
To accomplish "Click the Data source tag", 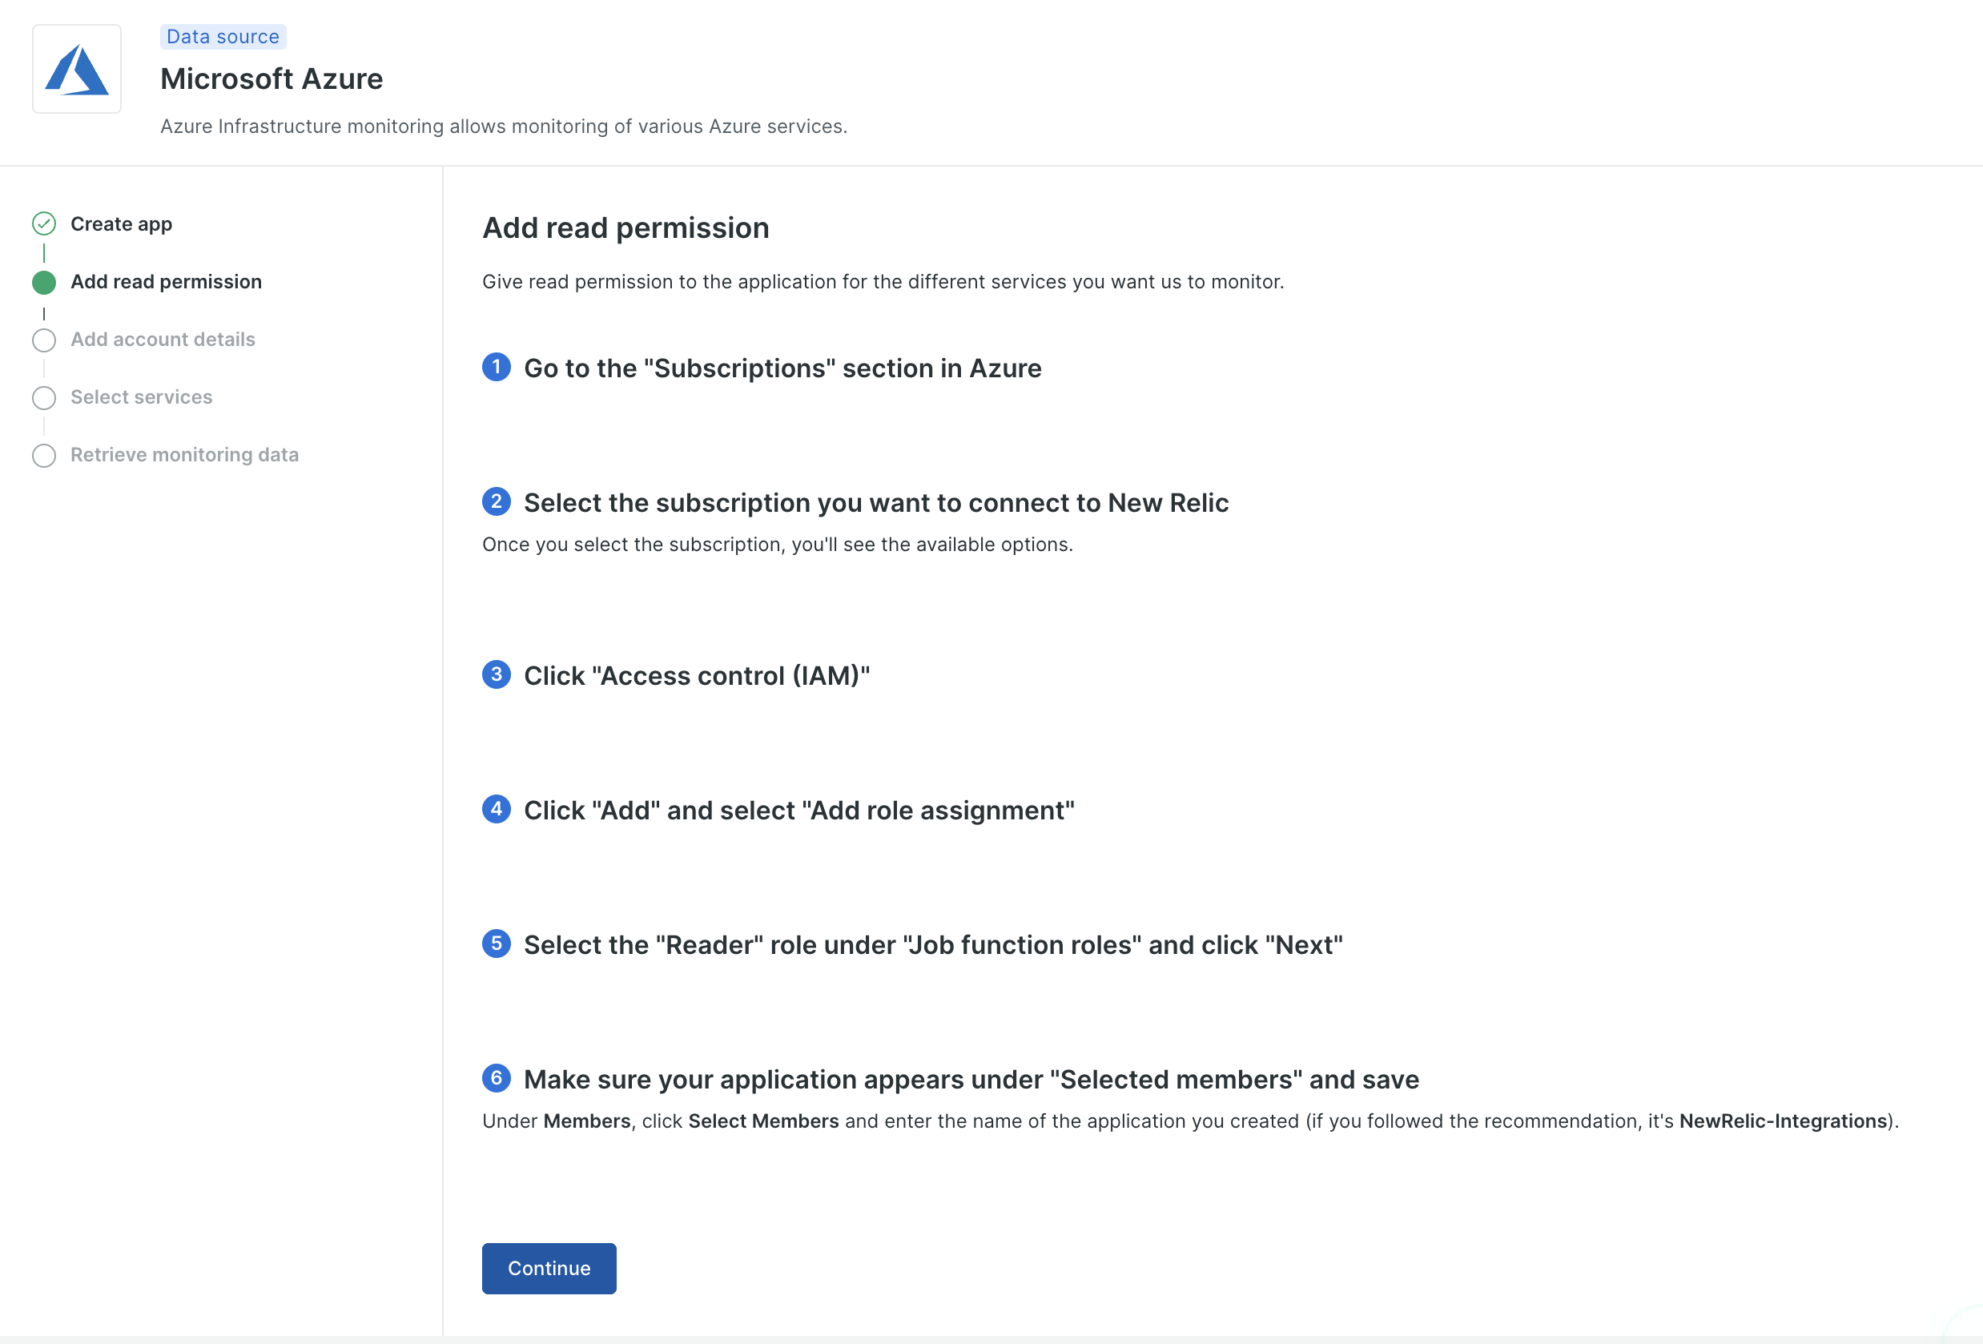I will [x=223, y=37].
